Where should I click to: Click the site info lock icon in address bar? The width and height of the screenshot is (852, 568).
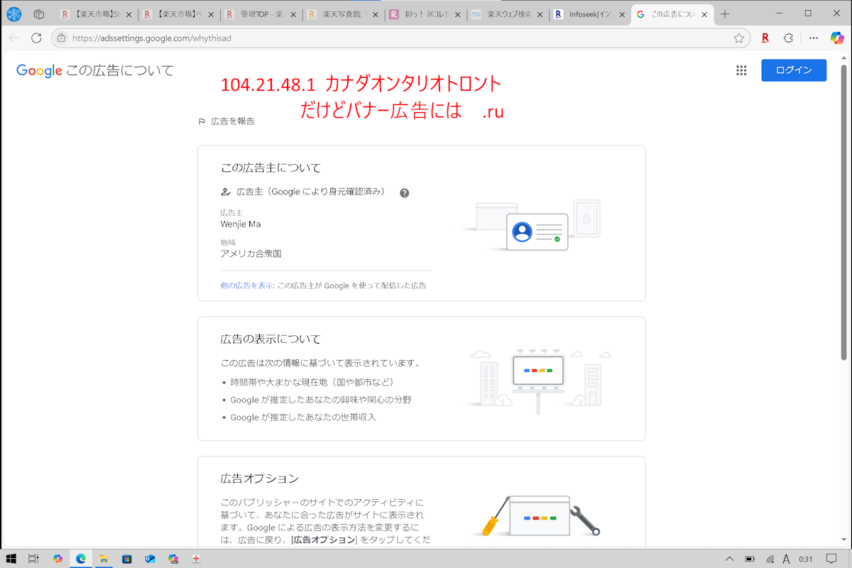[62, 38]
